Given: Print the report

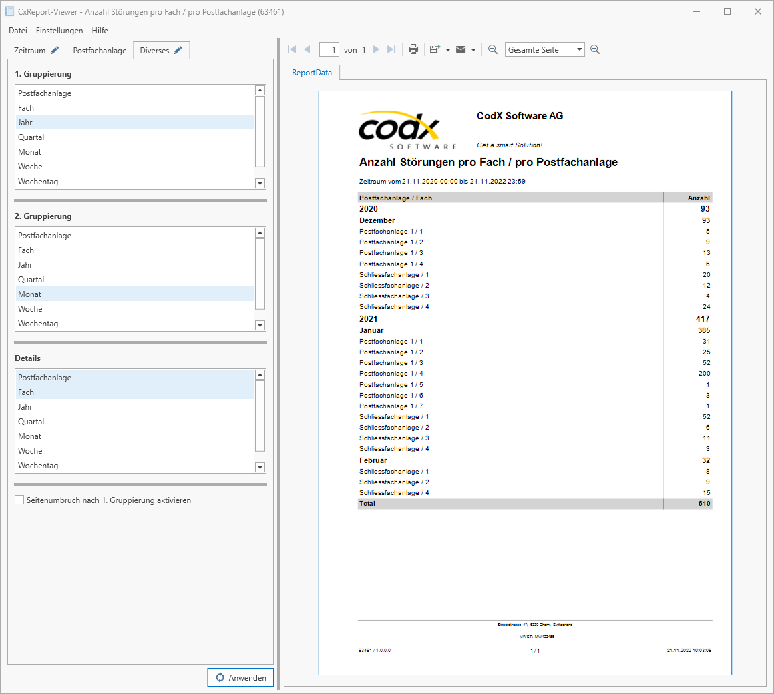Looking at the screenshot, I should pos(413,49).
